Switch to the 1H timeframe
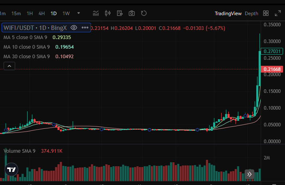The image size is (285, 185). click(x=30, y=14)
